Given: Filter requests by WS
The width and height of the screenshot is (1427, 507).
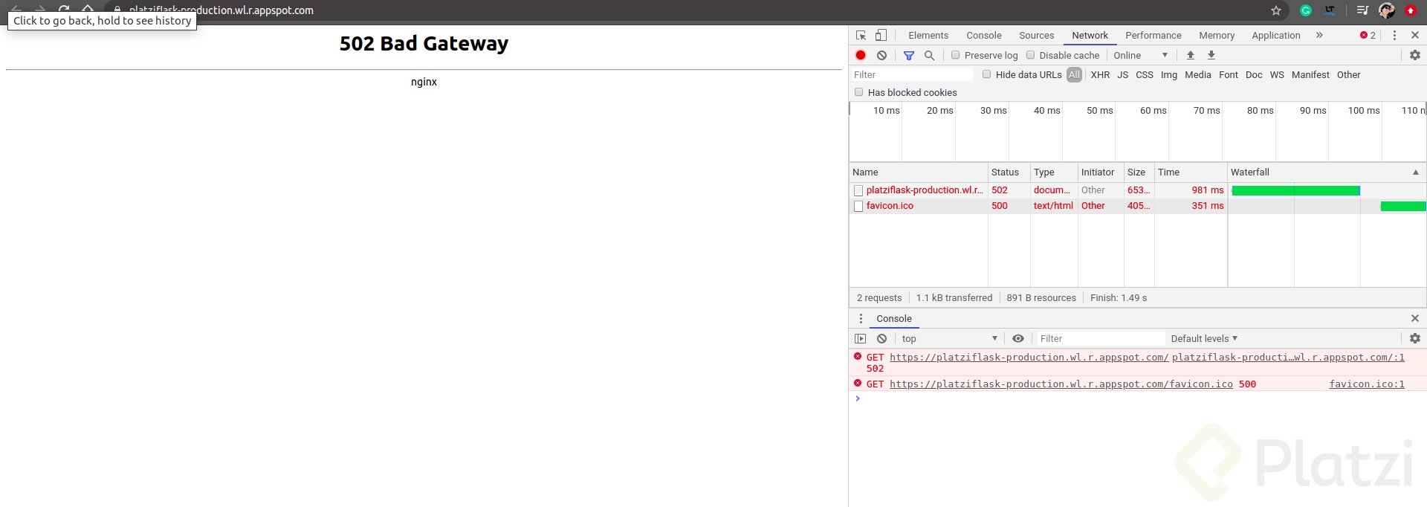Looking at the screenshot, I should coord(1277,75).
